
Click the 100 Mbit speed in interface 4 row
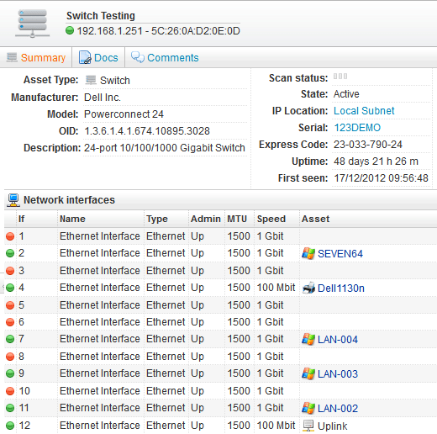(276, 288)
